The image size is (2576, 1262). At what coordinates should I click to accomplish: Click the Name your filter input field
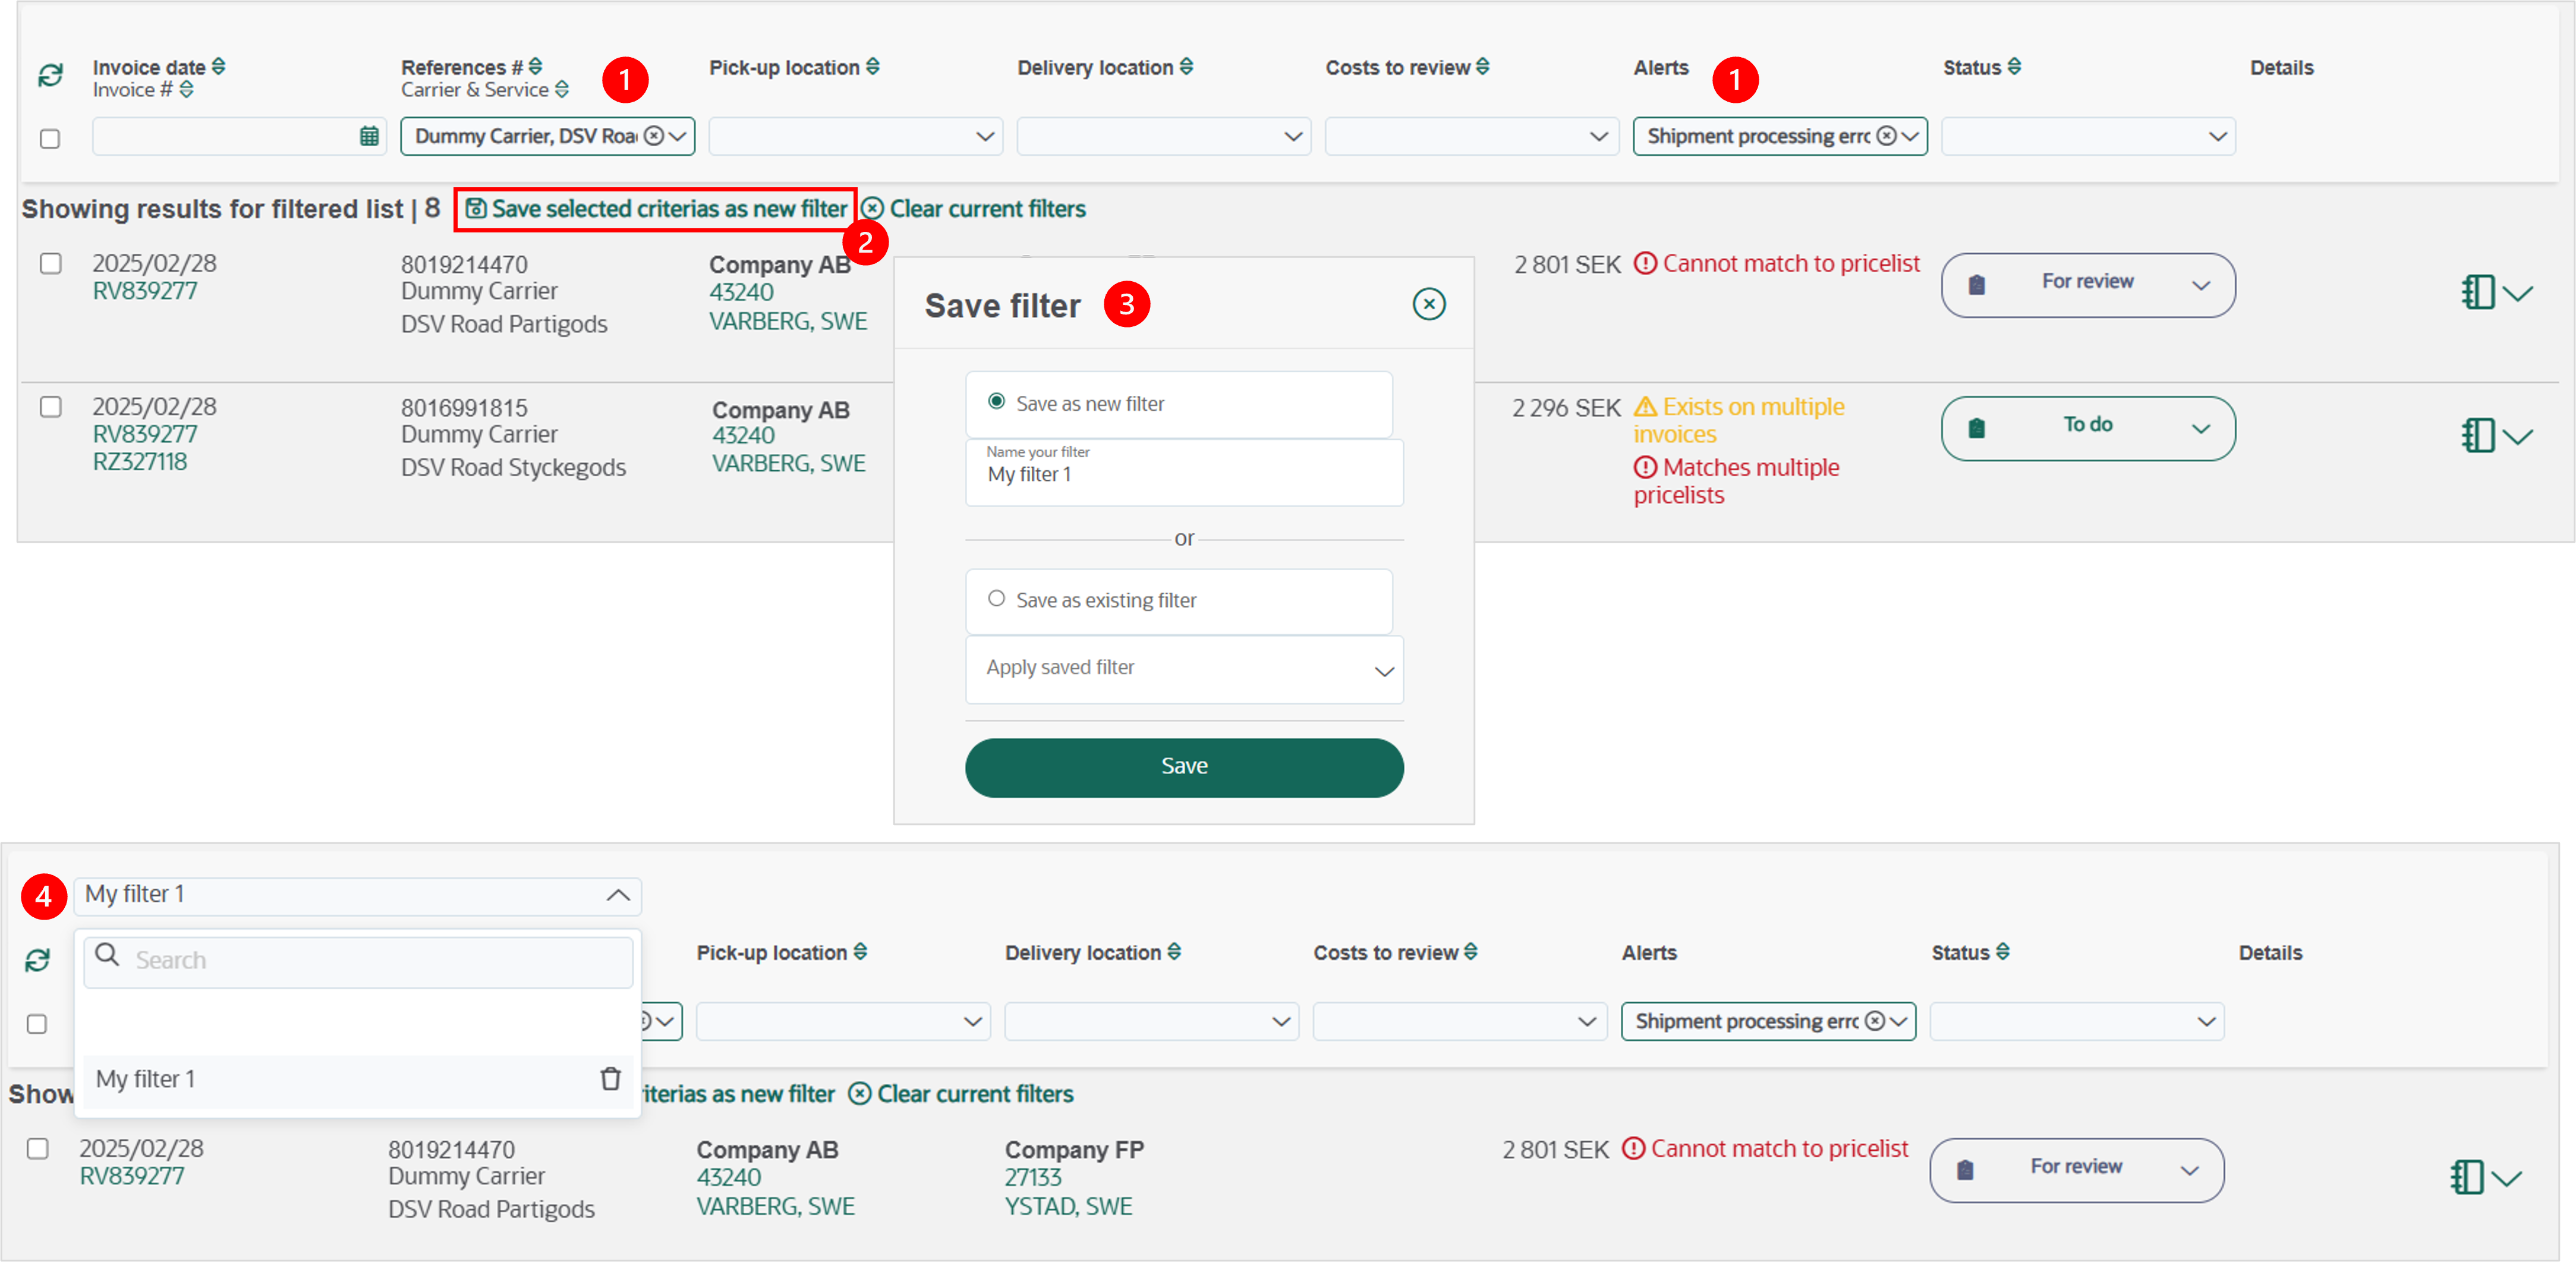(1184, 472)
